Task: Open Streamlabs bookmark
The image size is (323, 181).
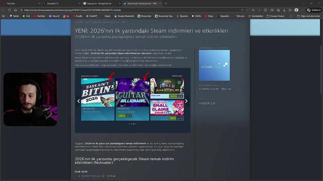Action: [x=144, y=16]
